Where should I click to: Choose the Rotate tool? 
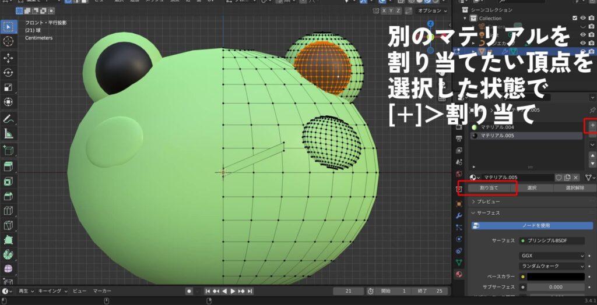point(9,73)
